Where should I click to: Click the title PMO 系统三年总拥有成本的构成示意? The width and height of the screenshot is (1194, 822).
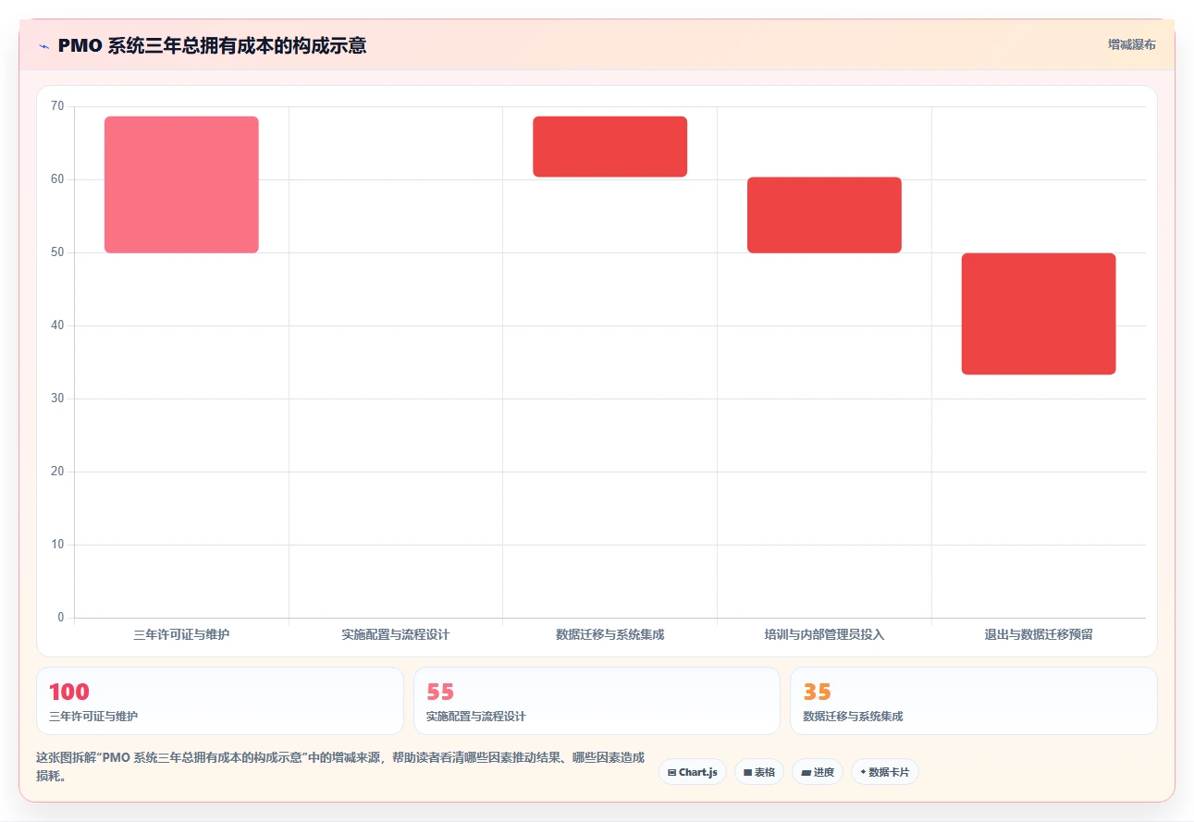[x=212, y=45]
